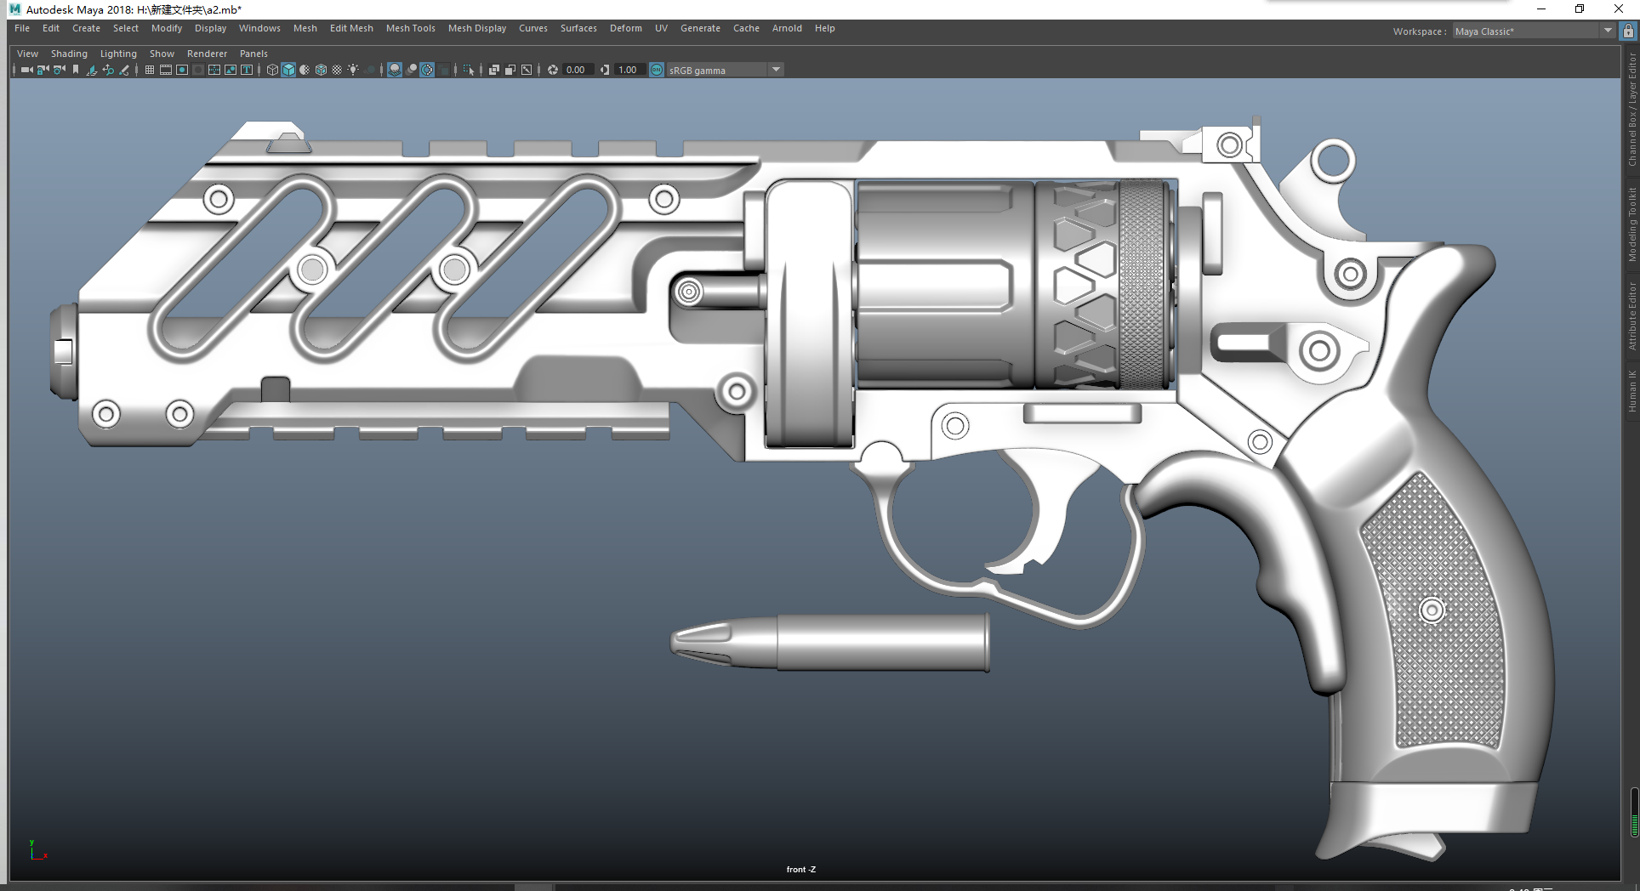Image resolution: width=1640 pixels, height=891 pixels.
Task: Select the Grease Pencil tool icon
Action: [x=124, y=70]
